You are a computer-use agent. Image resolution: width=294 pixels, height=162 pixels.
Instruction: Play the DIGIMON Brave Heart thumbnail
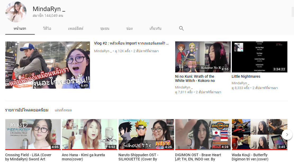click(x=203, y=134)
